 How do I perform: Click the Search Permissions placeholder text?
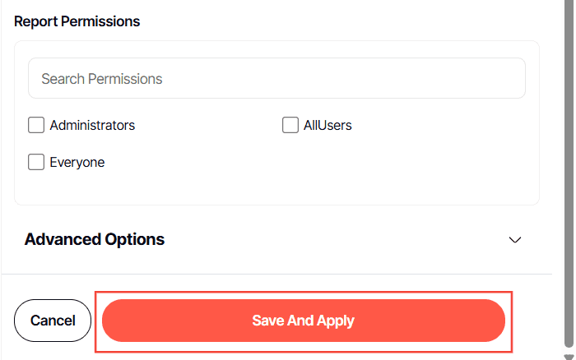pyautogui.click(x=102, y=79)
